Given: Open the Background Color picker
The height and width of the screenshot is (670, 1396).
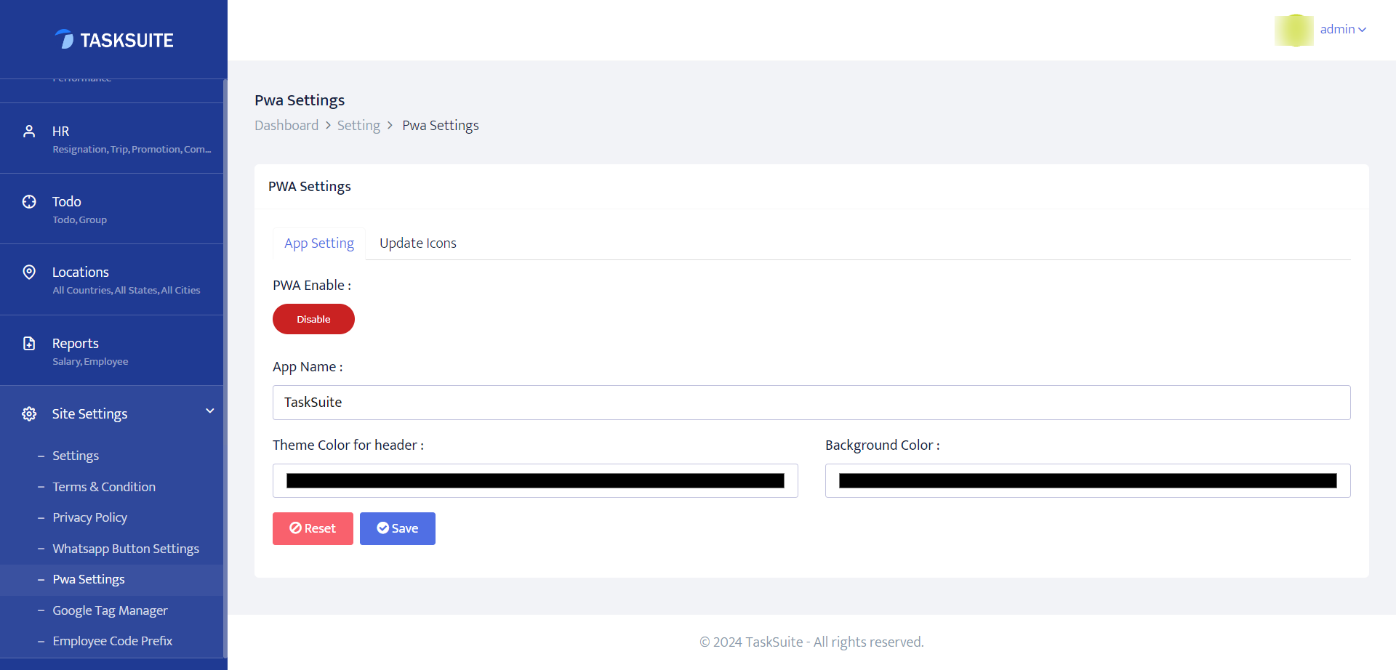Looking at the screenshot, I should (x=1088, y=480).
